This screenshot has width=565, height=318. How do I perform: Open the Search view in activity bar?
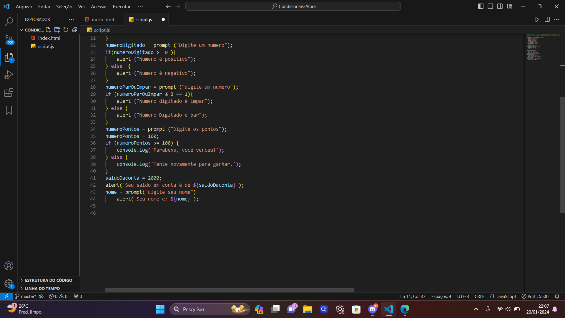pyautogui.click(x=9, y=21)
